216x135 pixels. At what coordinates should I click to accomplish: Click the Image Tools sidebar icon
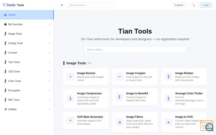click(x=5, y=34)
